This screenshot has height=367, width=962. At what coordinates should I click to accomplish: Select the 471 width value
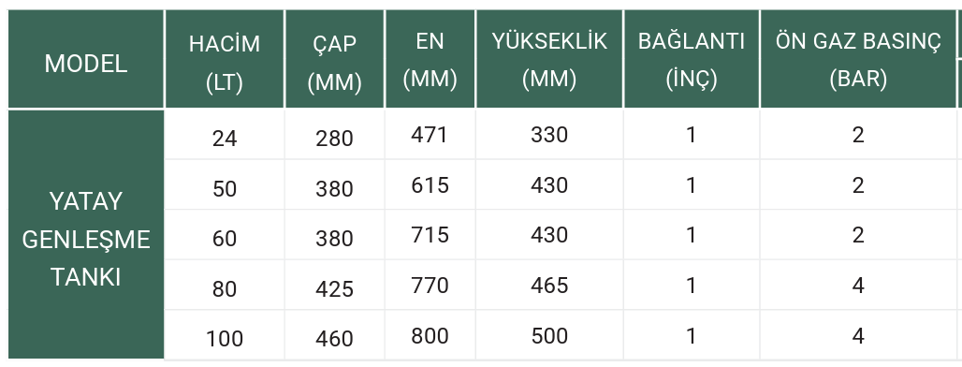pos(430,135)
